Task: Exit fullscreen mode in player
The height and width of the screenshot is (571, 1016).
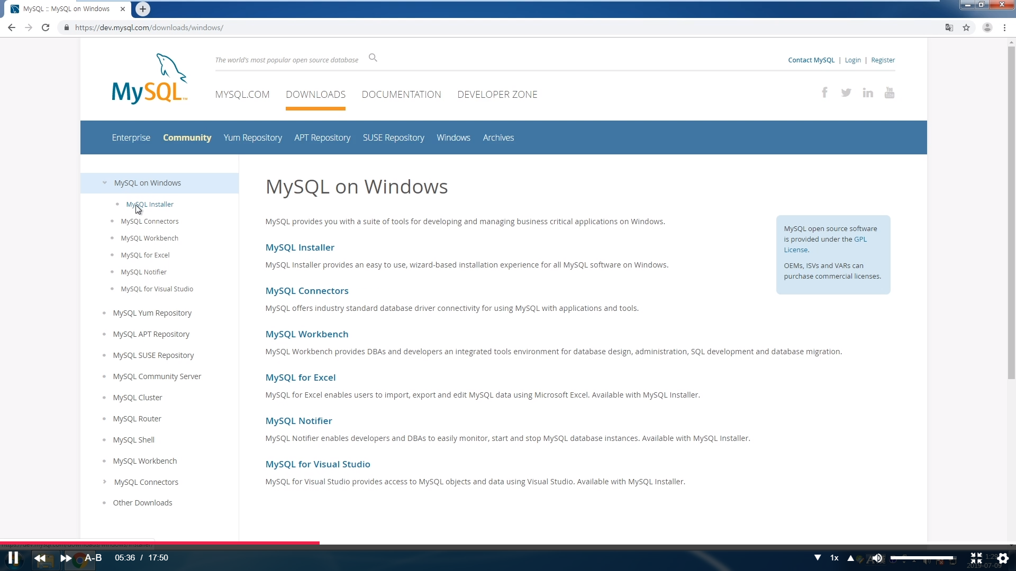Action: coord(976,558)
